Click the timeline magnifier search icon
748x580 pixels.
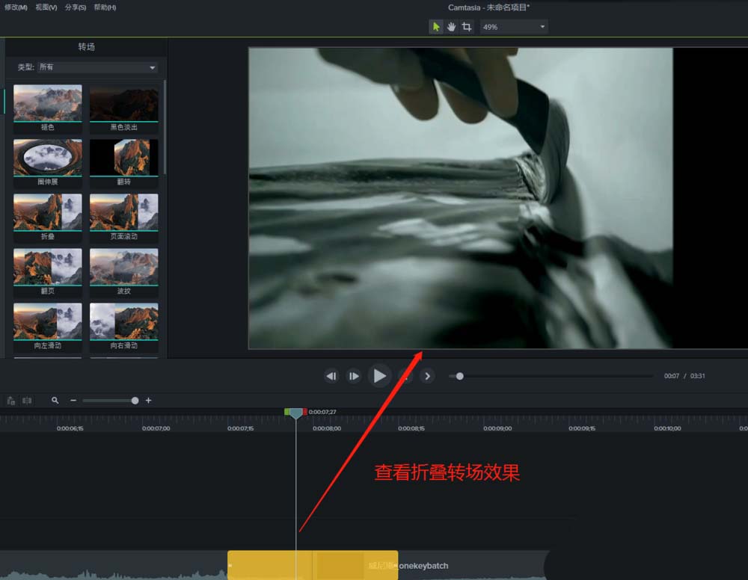(55, 401)
